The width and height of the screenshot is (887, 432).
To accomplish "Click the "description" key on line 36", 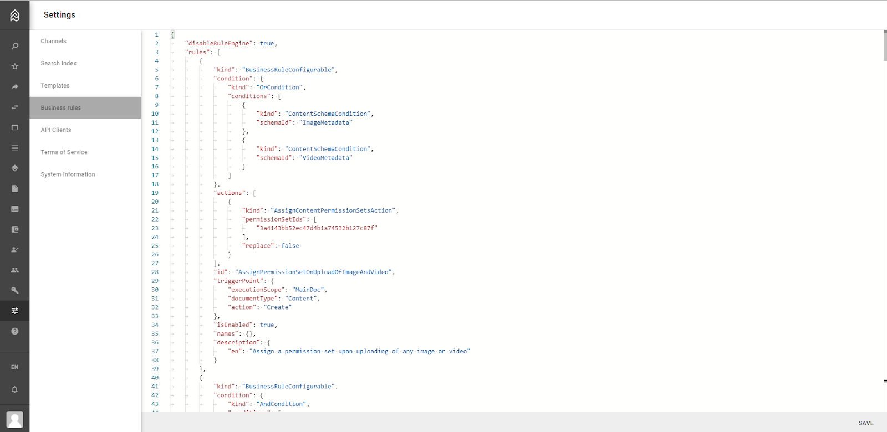I will point(237,343).
